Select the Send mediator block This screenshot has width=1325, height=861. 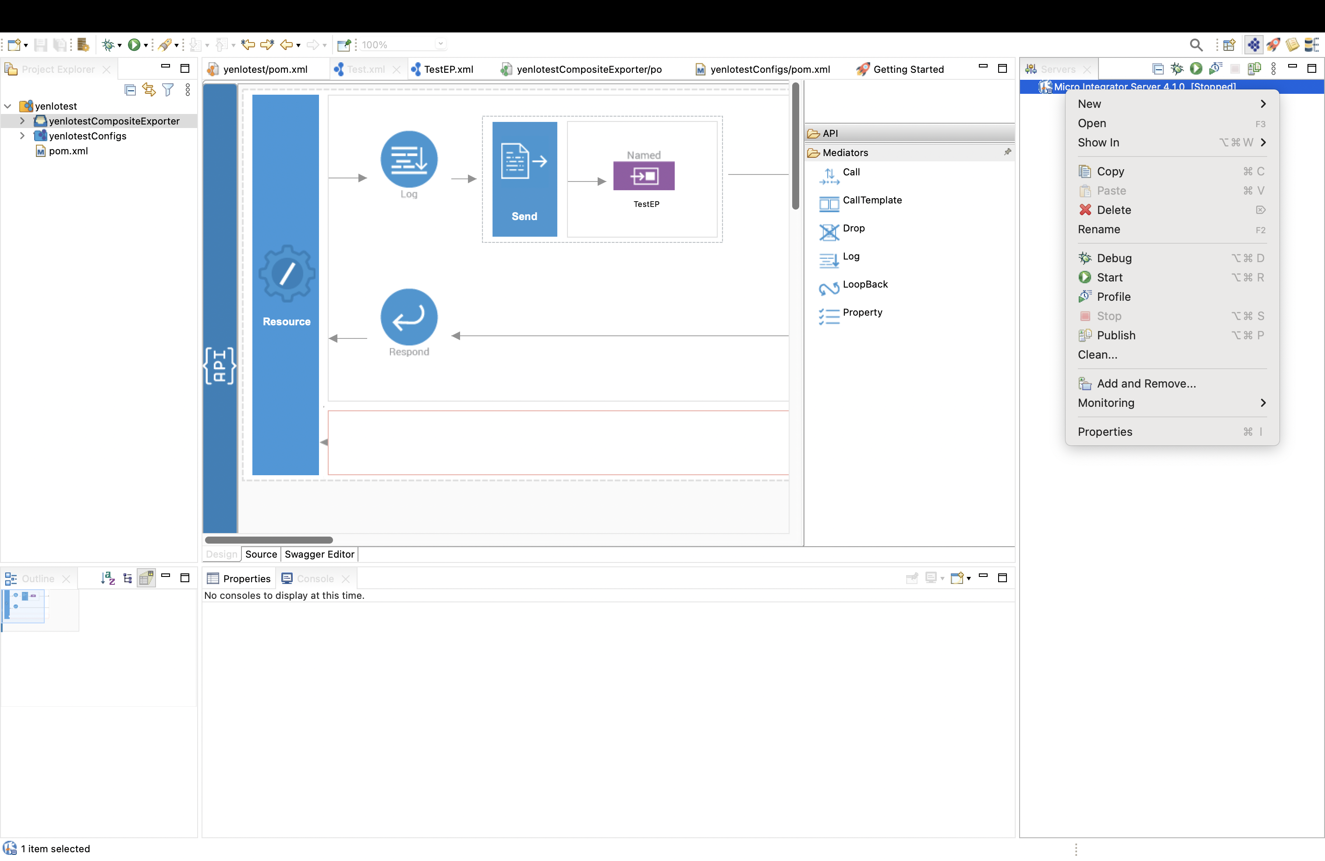[x=524, y=179]
